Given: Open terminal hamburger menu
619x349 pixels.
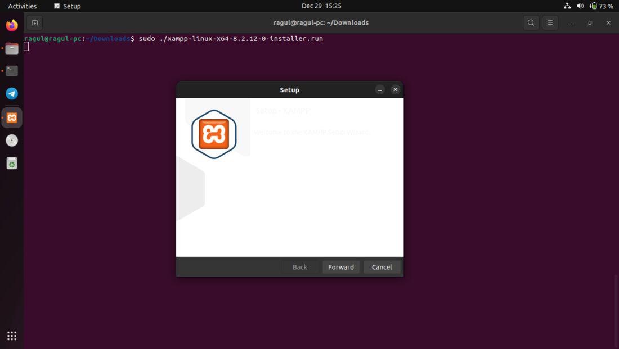Looking at the screenshot, I should [x=550, y=23].
